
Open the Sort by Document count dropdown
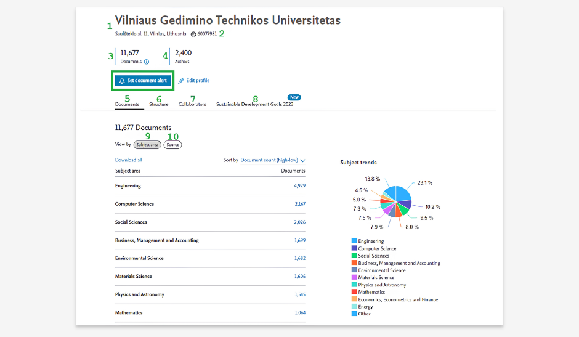[273, 160]
